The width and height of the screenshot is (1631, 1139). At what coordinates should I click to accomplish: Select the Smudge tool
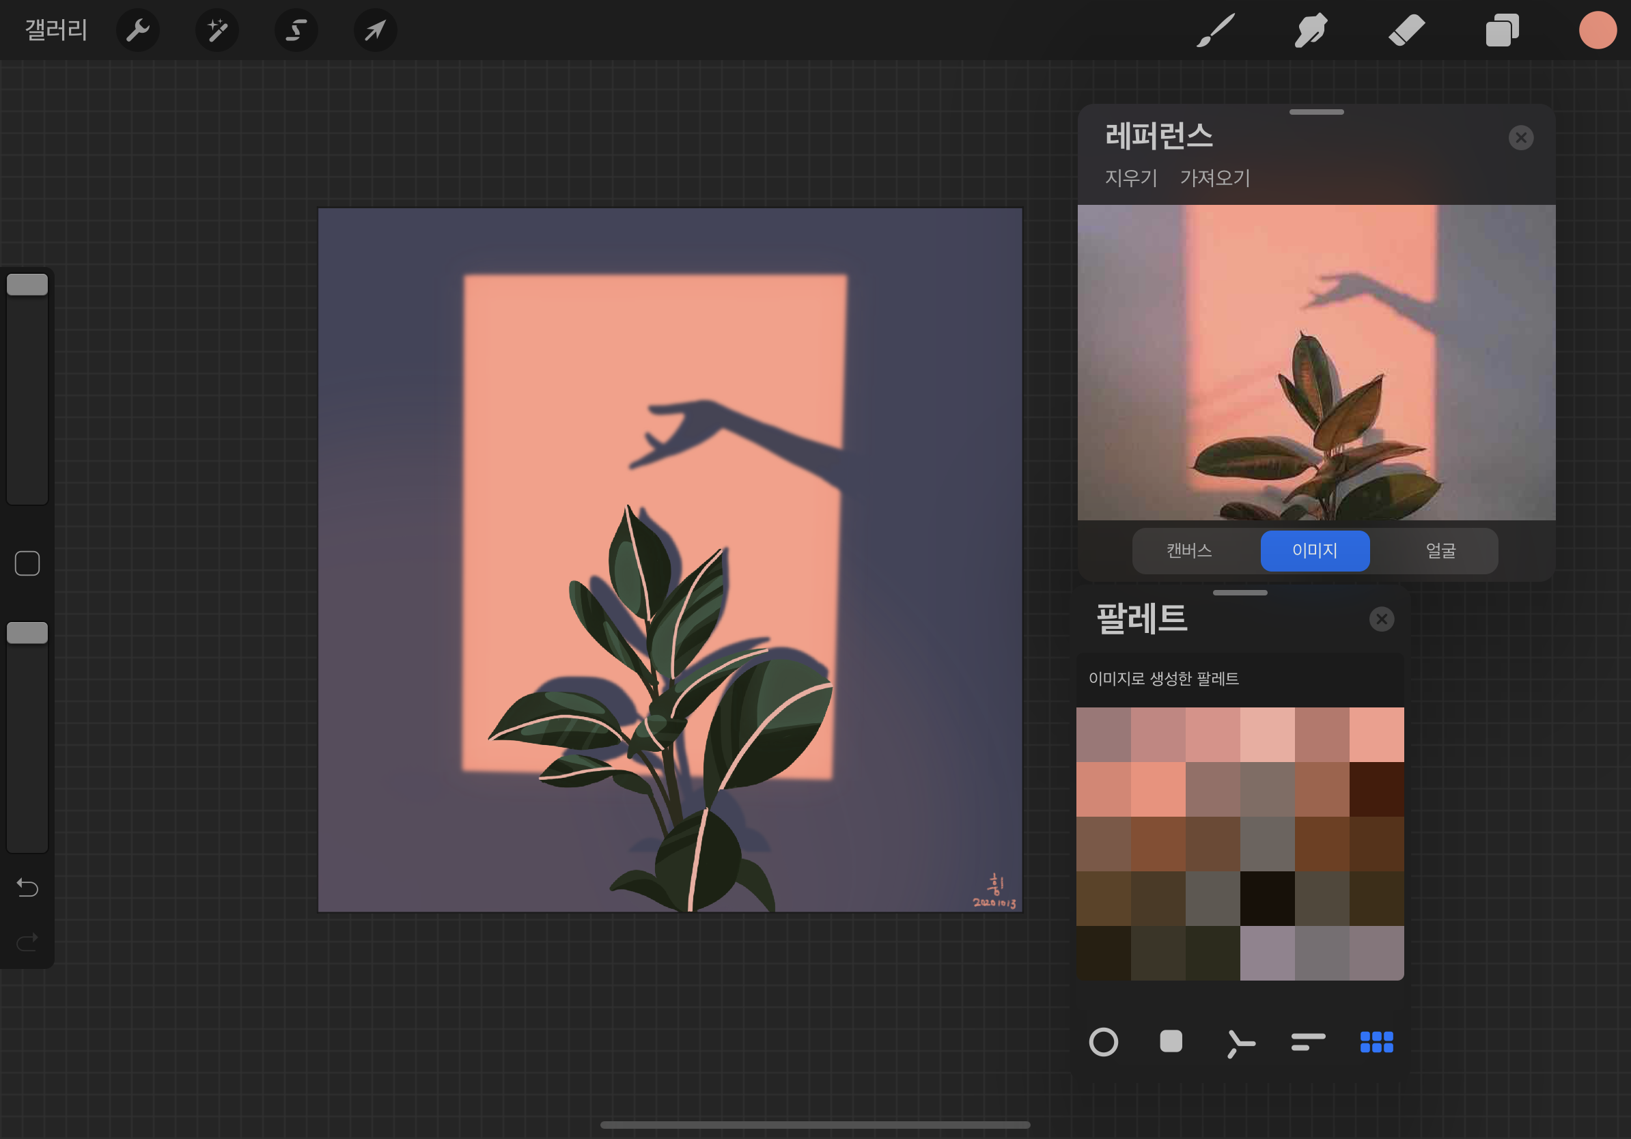(x=1311, y=31)
